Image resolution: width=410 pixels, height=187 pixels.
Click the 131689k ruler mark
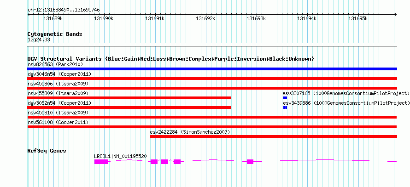[x=53, y=18]
